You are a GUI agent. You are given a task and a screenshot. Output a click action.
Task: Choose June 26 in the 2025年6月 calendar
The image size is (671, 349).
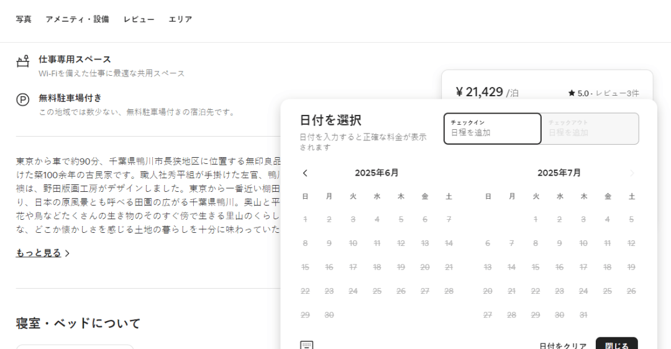401,291
